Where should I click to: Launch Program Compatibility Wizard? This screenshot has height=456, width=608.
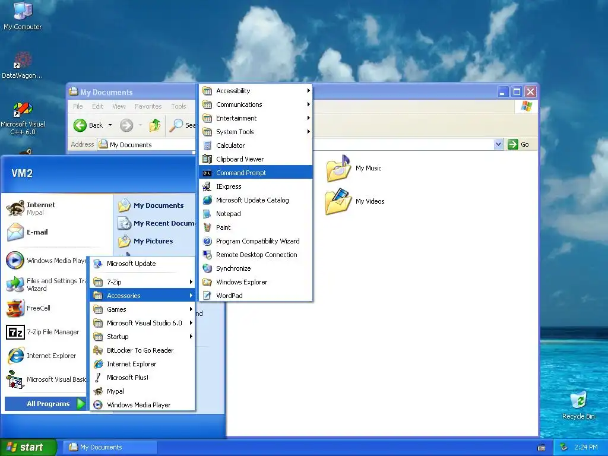pyautogui.click(x=255, y=241)
